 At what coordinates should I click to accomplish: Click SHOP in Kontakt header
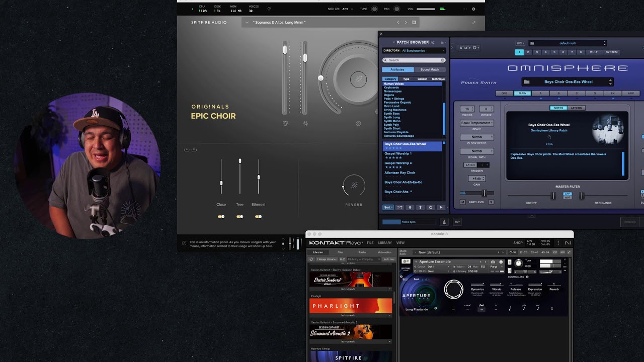click(518, 243)
